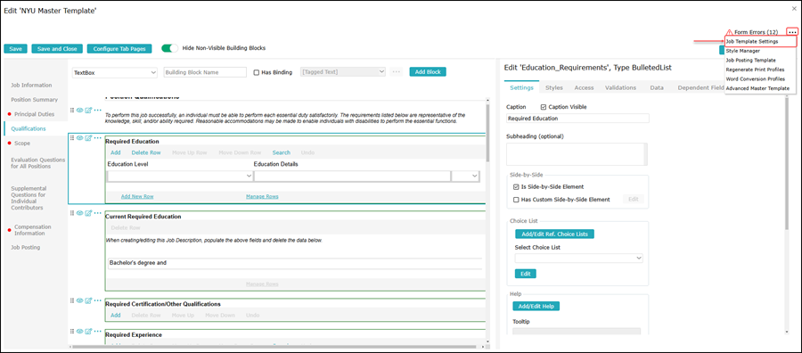Hide the Required Certification/Other Qualifications block via its eye icon
The image size is (802, 353).
(x=80, y=300)
